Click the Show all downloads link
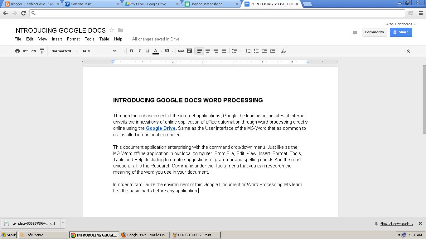Screen dimensions: 426x239 pyautogui.click(x=396, y=224)
